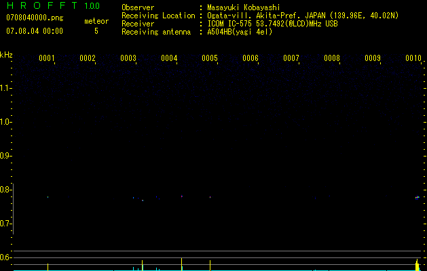Click the kHz axis unit label

pos(6,55)
